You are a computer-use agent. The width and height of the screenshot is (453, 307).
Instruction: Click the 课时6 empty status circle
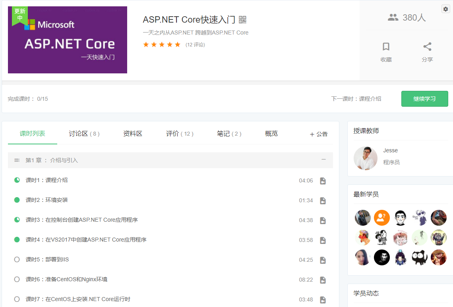click(x=17, y=279)
